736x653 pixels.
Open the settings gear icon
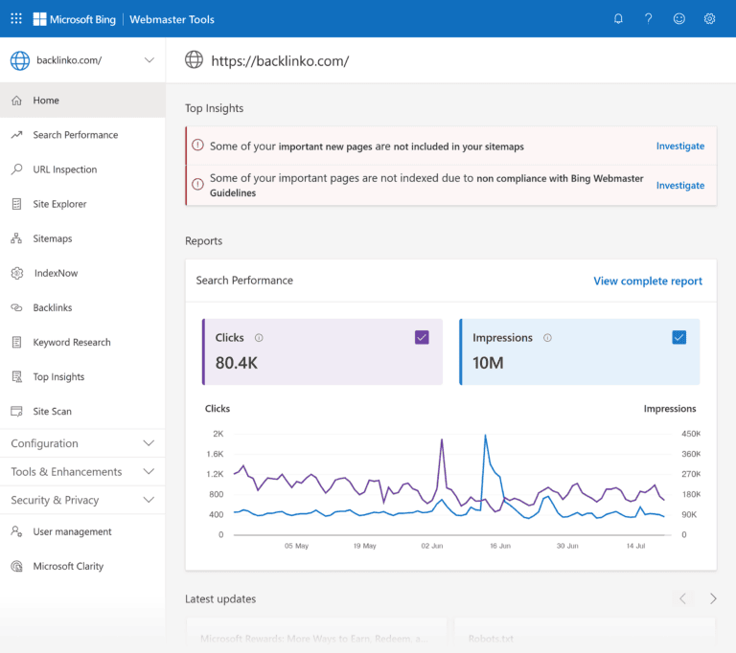coord(710,19)
